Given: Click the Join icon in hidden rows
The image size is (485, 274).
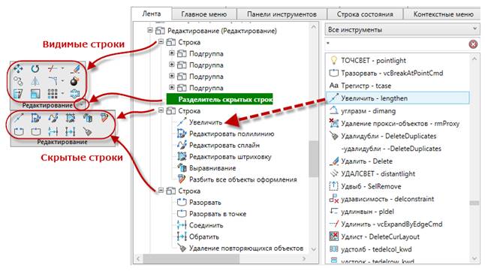Looking at the screenshot, I should pos(53,131).
